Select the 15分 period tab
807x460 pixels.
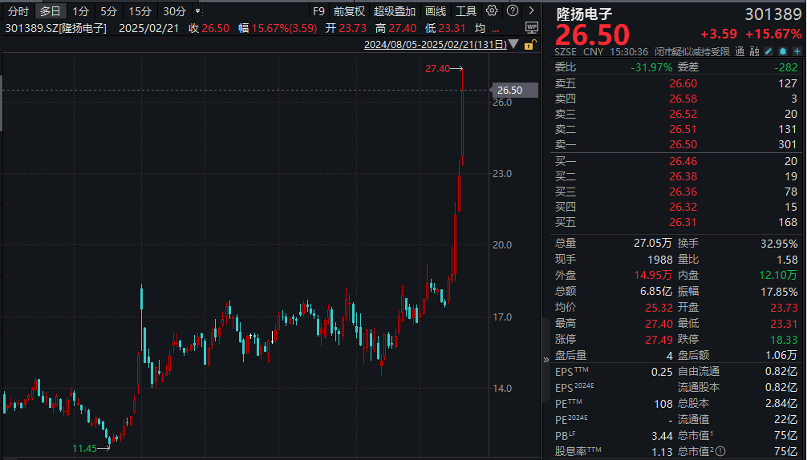coord(140,10)
